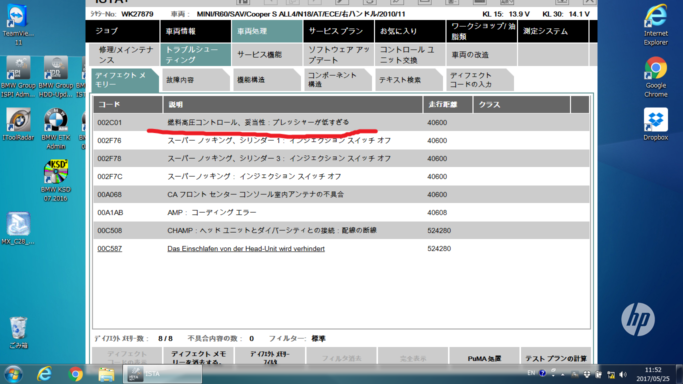Open Google Chrome desktop shortcut
683x384 pixels.
pyautogui.click(x=656, y=76)
